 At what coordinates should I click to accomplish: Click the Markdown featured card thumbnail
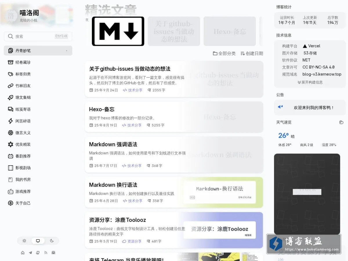pos(118,31)
